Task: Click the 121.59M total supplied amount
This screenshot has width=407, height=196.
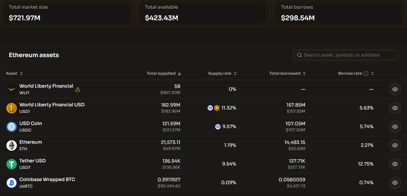Action: click(x=171, y=124)
